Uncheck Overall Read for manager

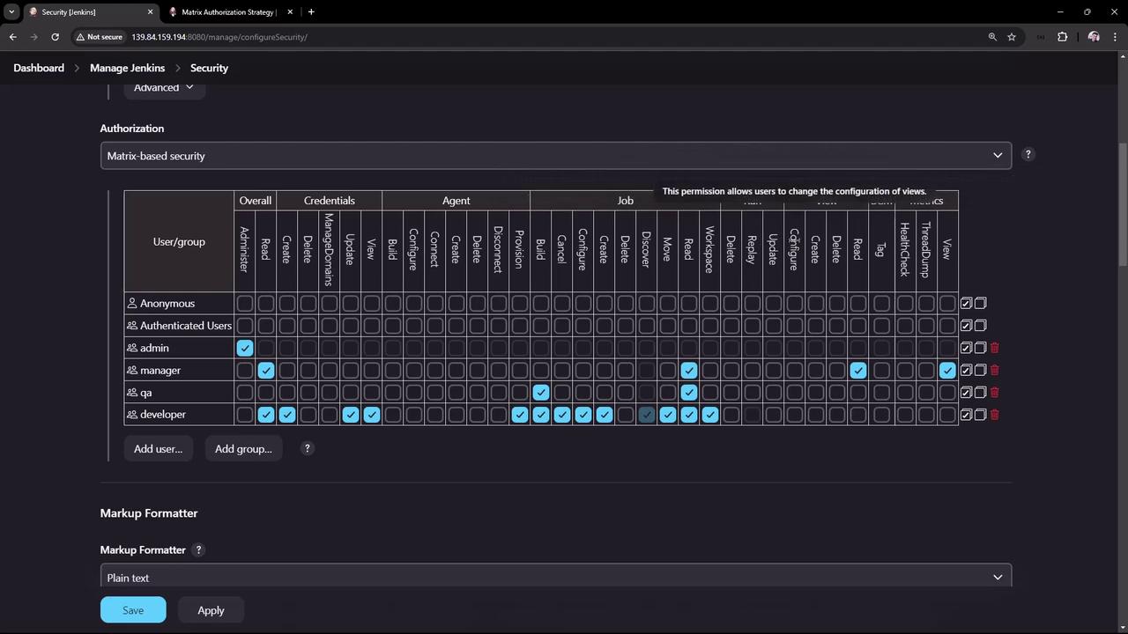[266, 371]
